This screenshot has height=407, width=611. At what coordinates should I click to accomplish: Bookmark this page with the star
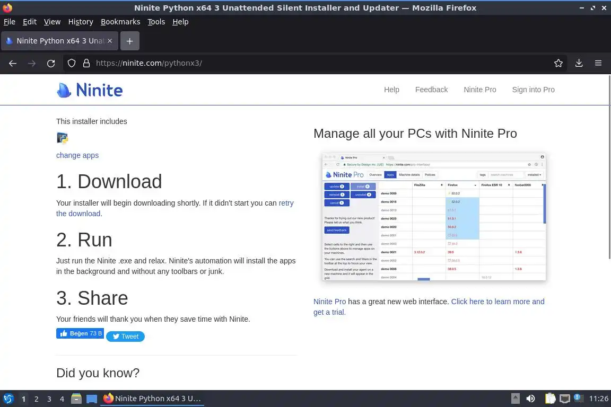(558, 63)
